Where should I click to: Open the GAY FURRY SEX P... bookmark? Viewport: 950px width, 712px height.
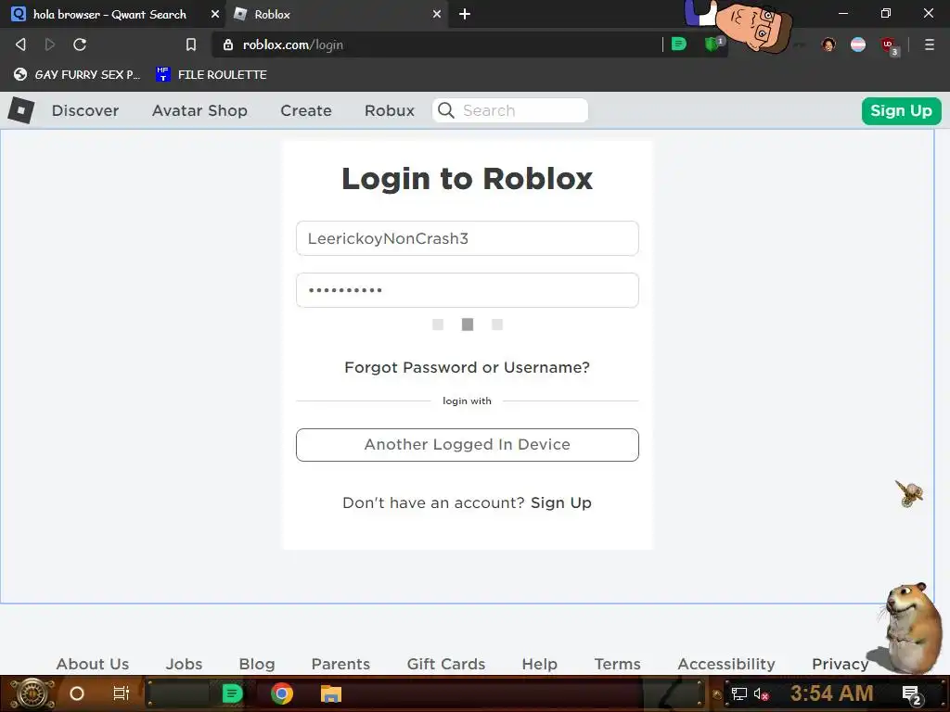(77, 74)
